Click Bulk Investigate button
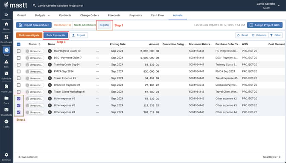The height and width of the screenshot is (163, 286). tap(29, 35)
